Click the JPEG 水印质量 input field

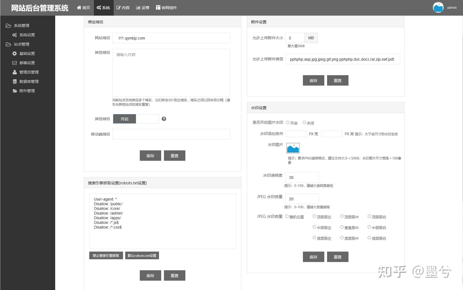[302, 199]
